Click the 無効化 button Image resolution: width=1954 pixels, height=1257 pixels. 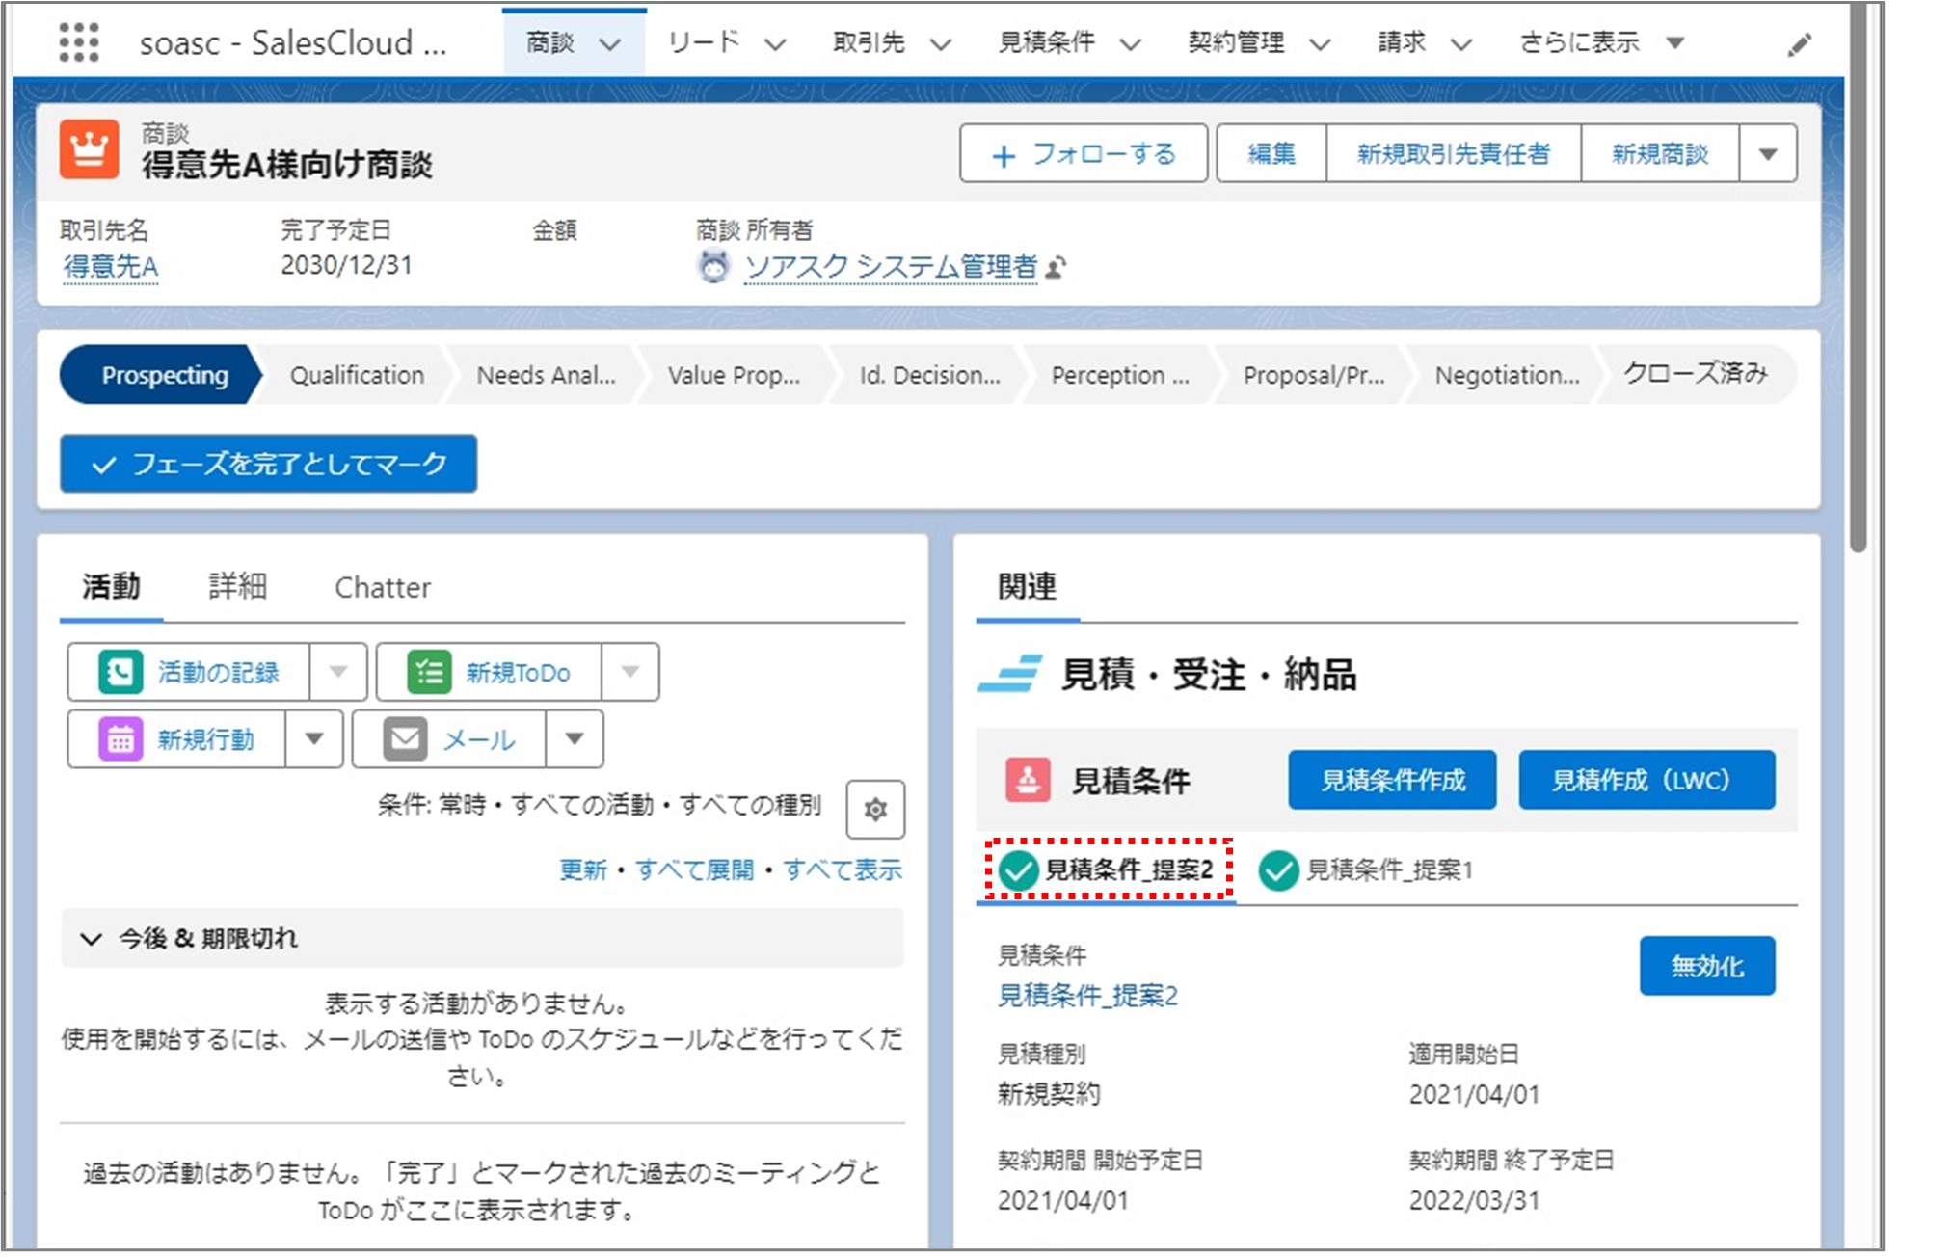(1707, 966)
